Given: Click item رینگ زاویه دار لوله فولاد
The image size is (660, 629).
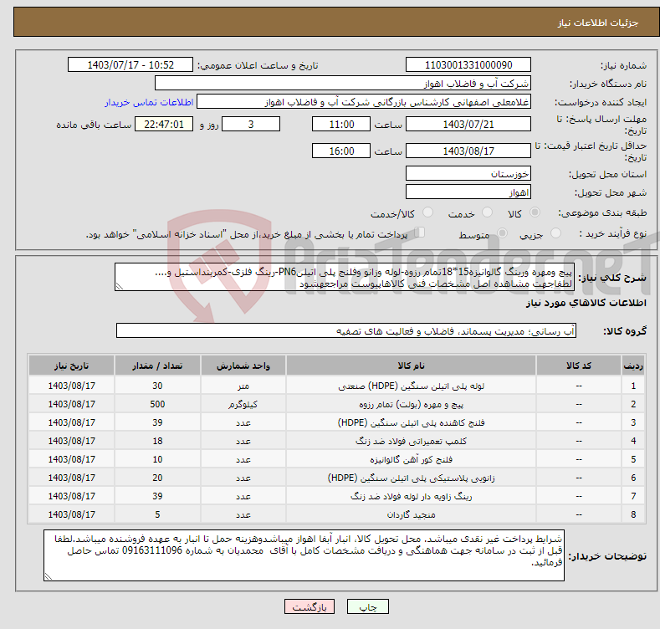Looking at the screenshot, I should [411, 496].
